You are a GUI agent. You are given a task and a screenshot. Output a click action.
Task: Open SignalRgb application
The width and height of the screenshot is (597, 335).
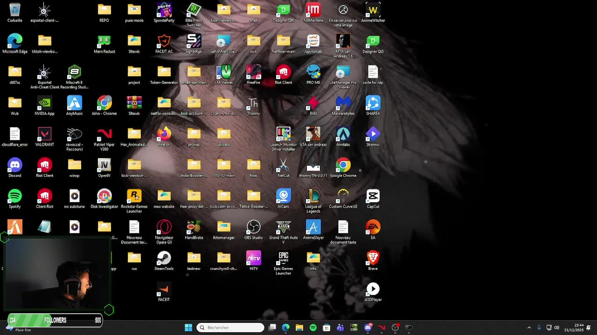coord(194,44)
